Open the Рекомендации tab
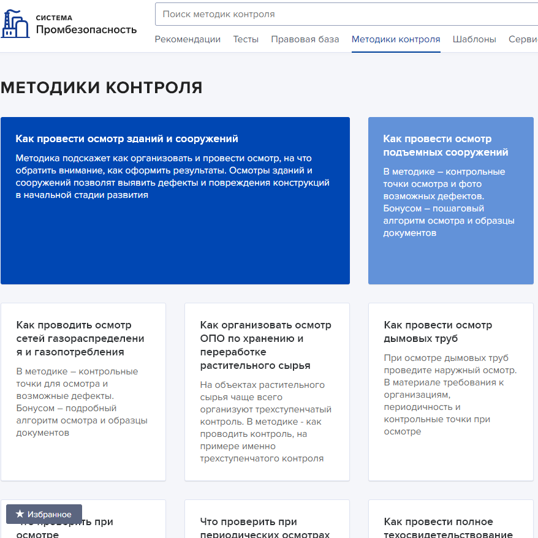The height and width of the screenshot is (538, 538). [x=188, y=39]
